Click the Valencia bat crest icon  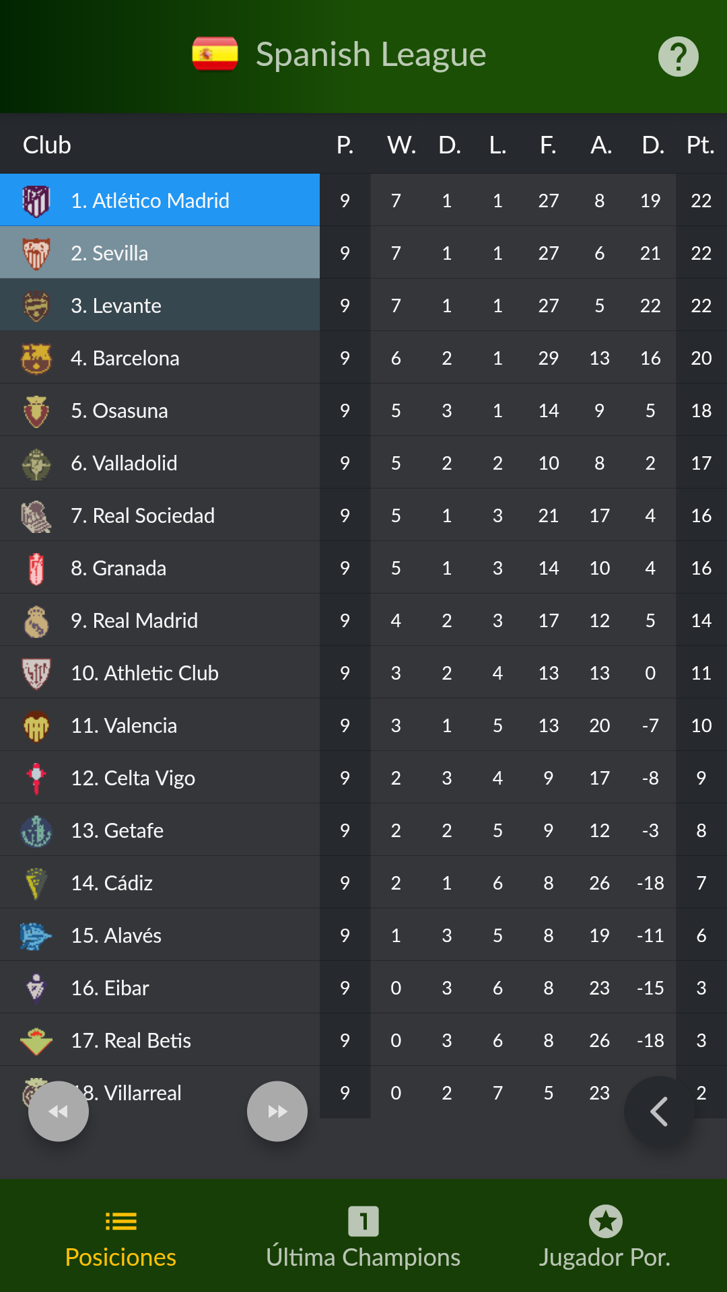pyautogui.click(x=36, y=725)
